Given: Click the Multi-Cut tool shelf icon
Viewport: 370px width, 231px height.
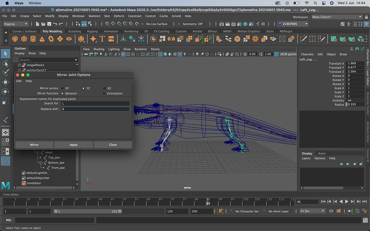Looking at the screenshot, I should point(303,39).
